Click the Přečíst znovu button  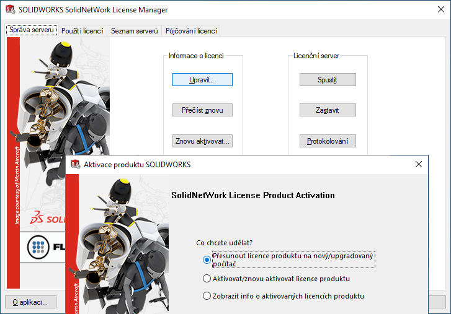[x=202, y=110]
